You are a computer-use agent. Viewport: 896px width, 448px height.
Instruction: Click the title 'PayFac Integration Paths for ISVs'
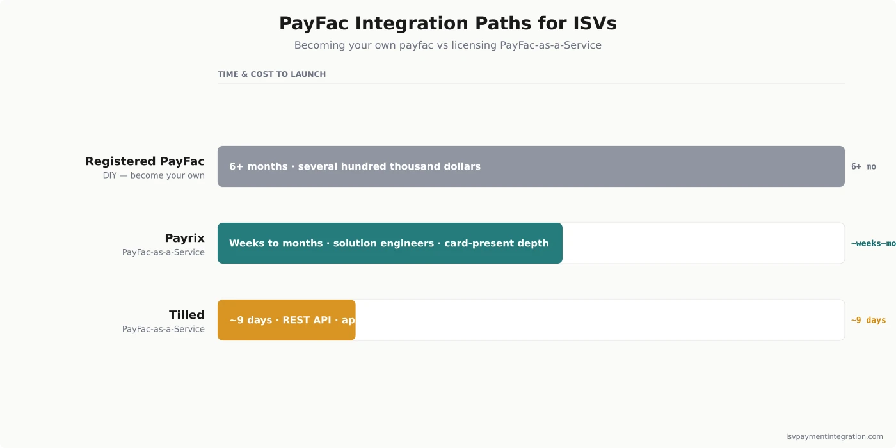tap(448, 24)
